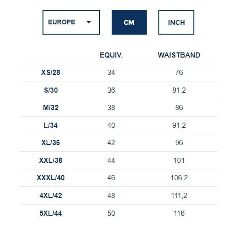The image size is (242, 234).
Task: Click waistband value 81,2
Action: (179, 90)
